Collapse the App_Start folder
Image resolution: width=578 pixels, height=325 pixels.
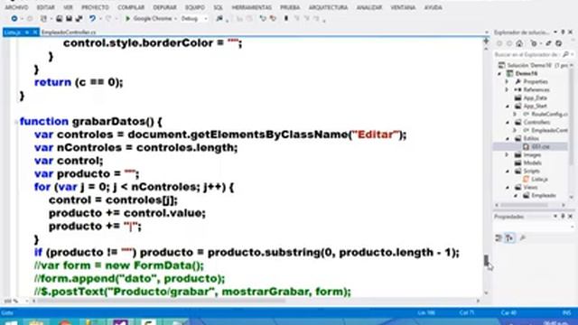point(508,107)
